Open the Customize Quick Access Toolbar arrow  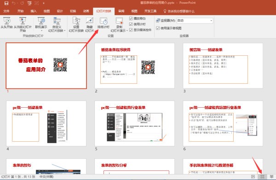point(44,3)
